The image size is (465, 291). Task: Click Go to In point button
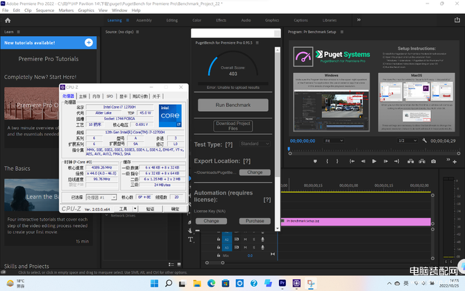(x=352, y=161)
